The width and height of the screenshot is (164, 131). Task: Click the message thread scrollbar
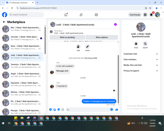click(118, 79)
